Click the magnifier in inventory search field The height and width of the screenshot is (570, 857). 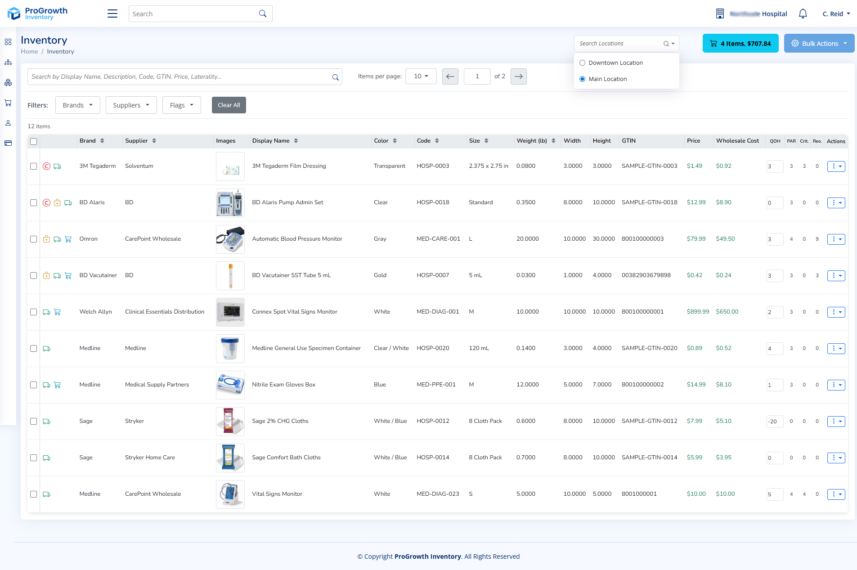pyautogui.click(x=335, y=77)
